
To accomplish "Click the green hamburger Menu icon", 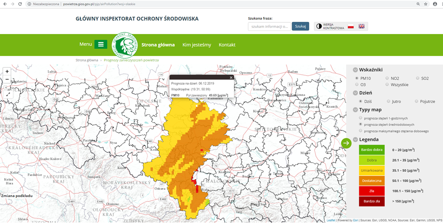I will (x=101, y=44).
